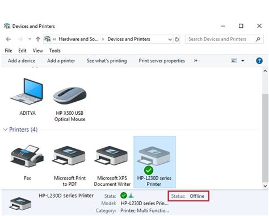
Task: Select the Fax printer icon
Action: coord(27,156)
